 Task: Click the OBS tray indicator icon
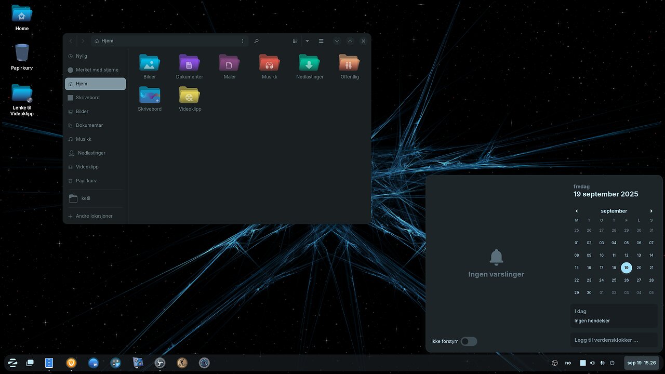[x=554, y=363]
